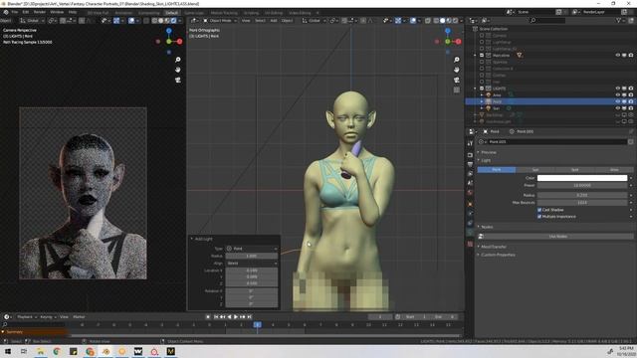Click the blue current frame marker in timeline
The width and height of the screenshot is (637, 358).
(x=257, y=325)
